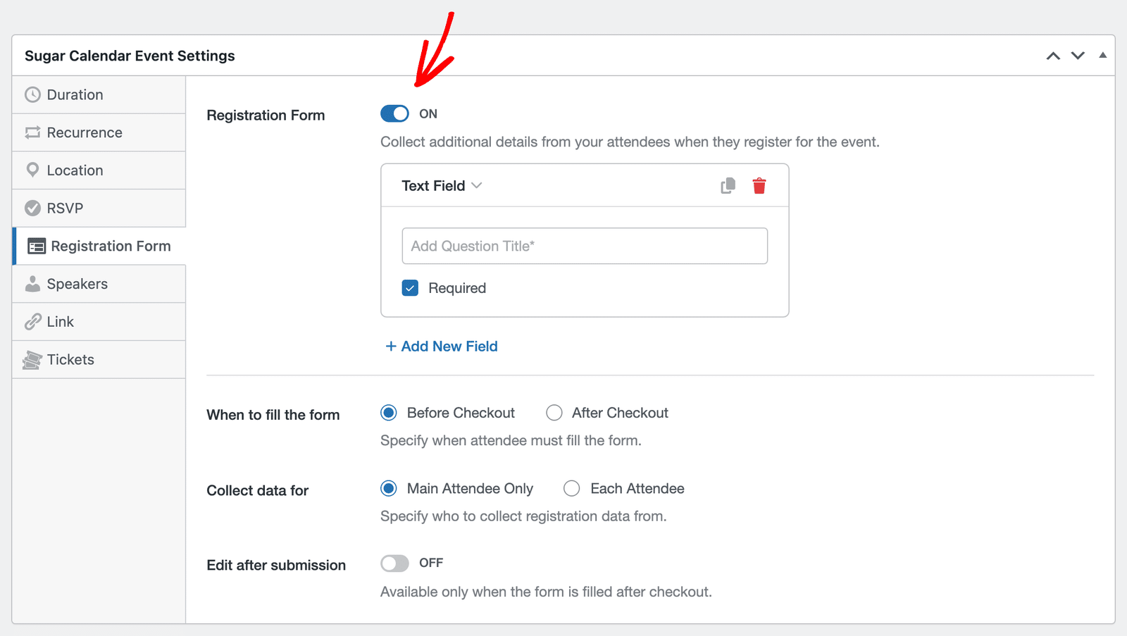This screenshot has width=1127, height=636.
Task: Duplicate the Text Field using copy icon
Action: coord(728,185)
